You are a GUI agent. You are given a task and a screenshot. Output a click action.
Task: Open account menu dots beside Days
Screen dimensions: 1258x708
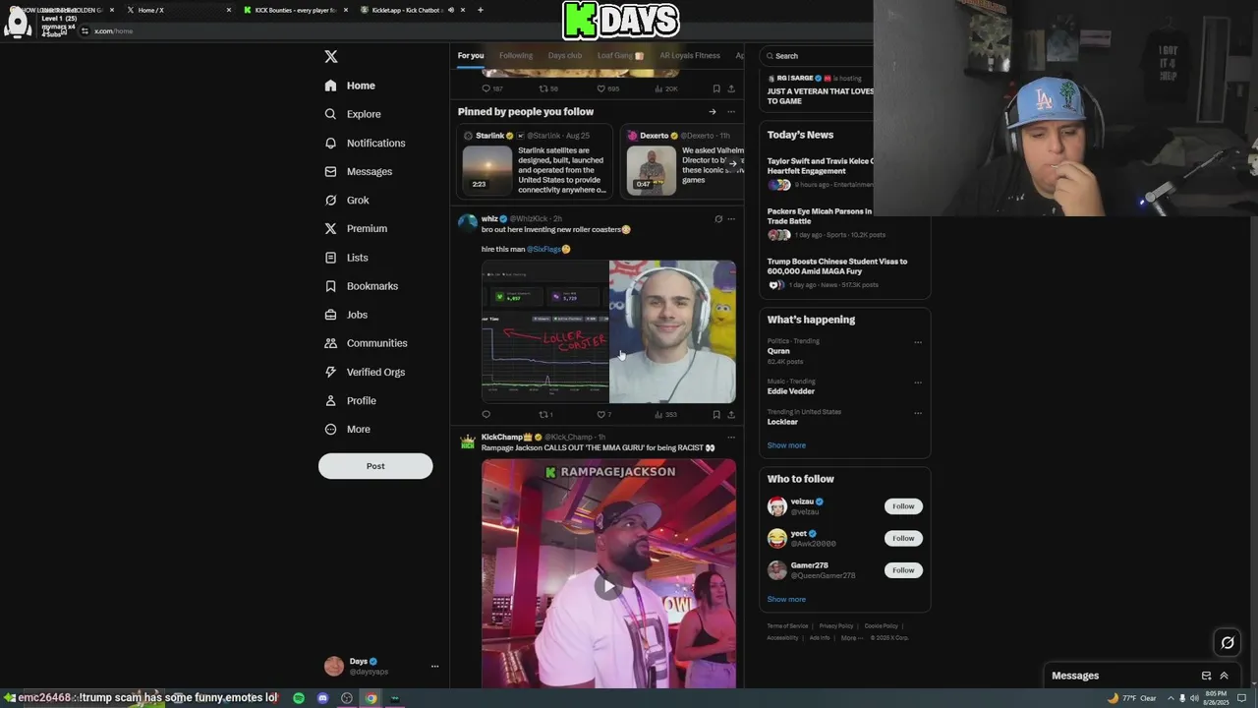click(x=434, y=667)
